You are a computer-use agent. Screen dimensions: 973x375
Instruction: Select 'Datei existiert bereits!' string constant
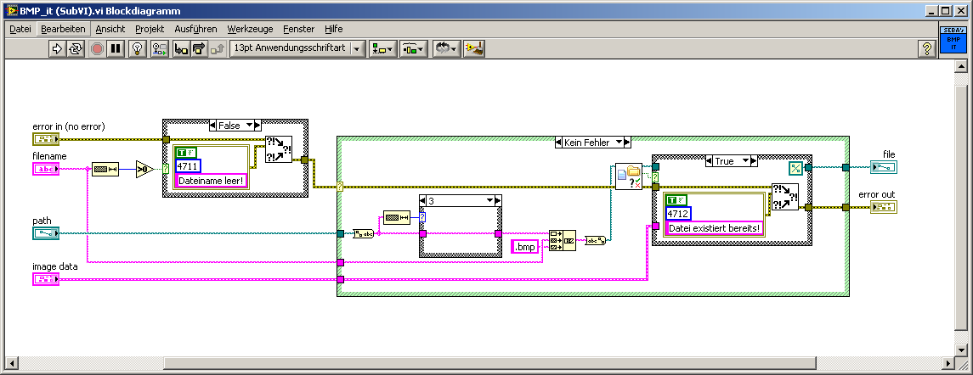coord(714,229)
